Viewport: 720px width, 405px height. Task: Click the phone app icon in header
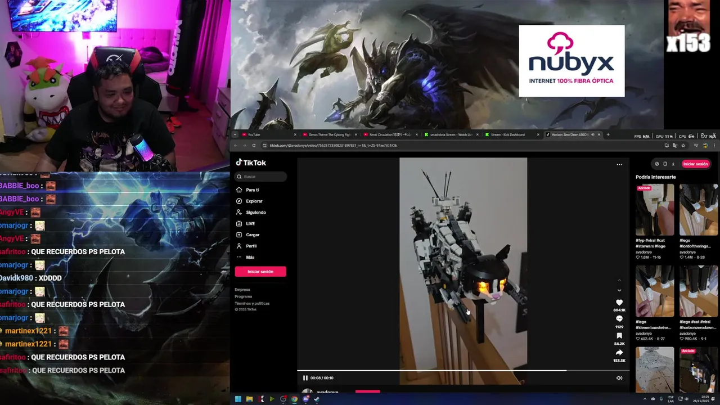[665, 164]
